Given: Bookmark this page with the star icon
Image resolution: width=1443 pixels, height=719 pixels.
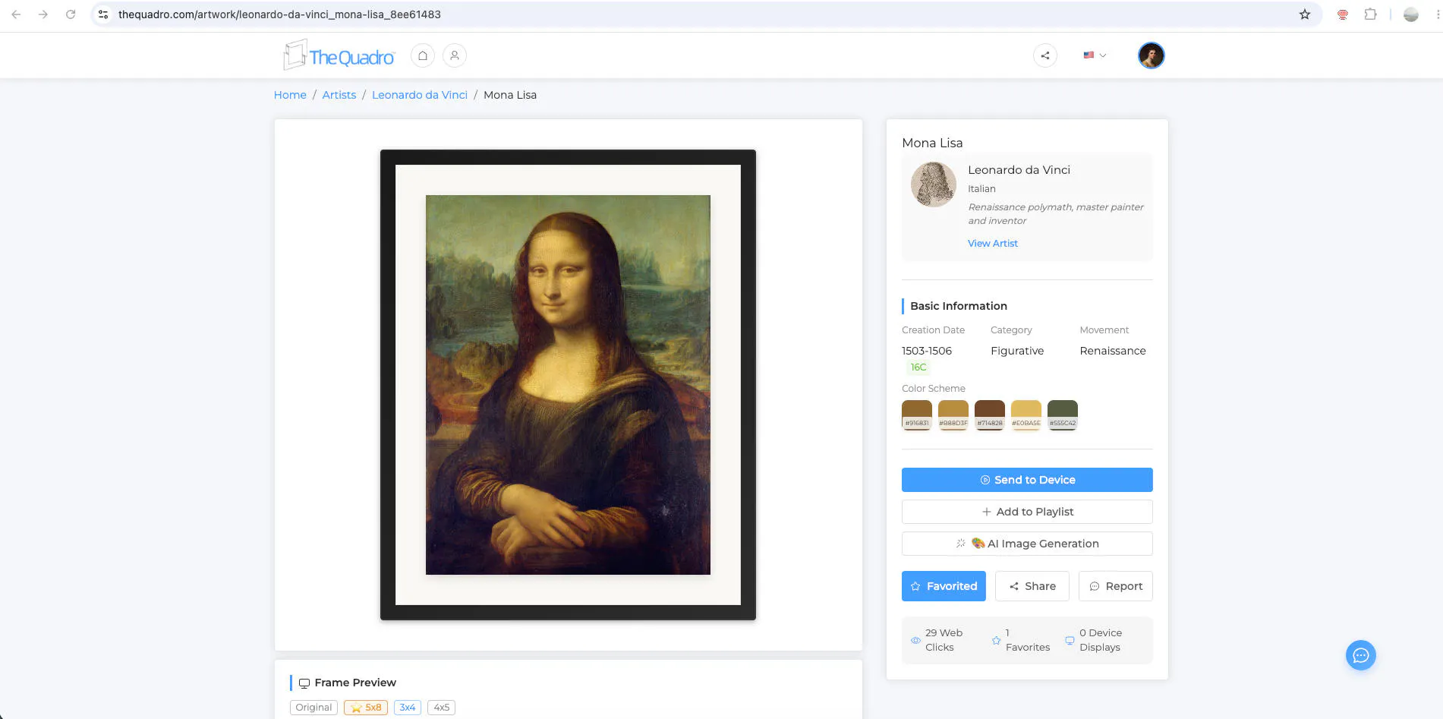Looking at the screenshot, I should point(1305,14).
